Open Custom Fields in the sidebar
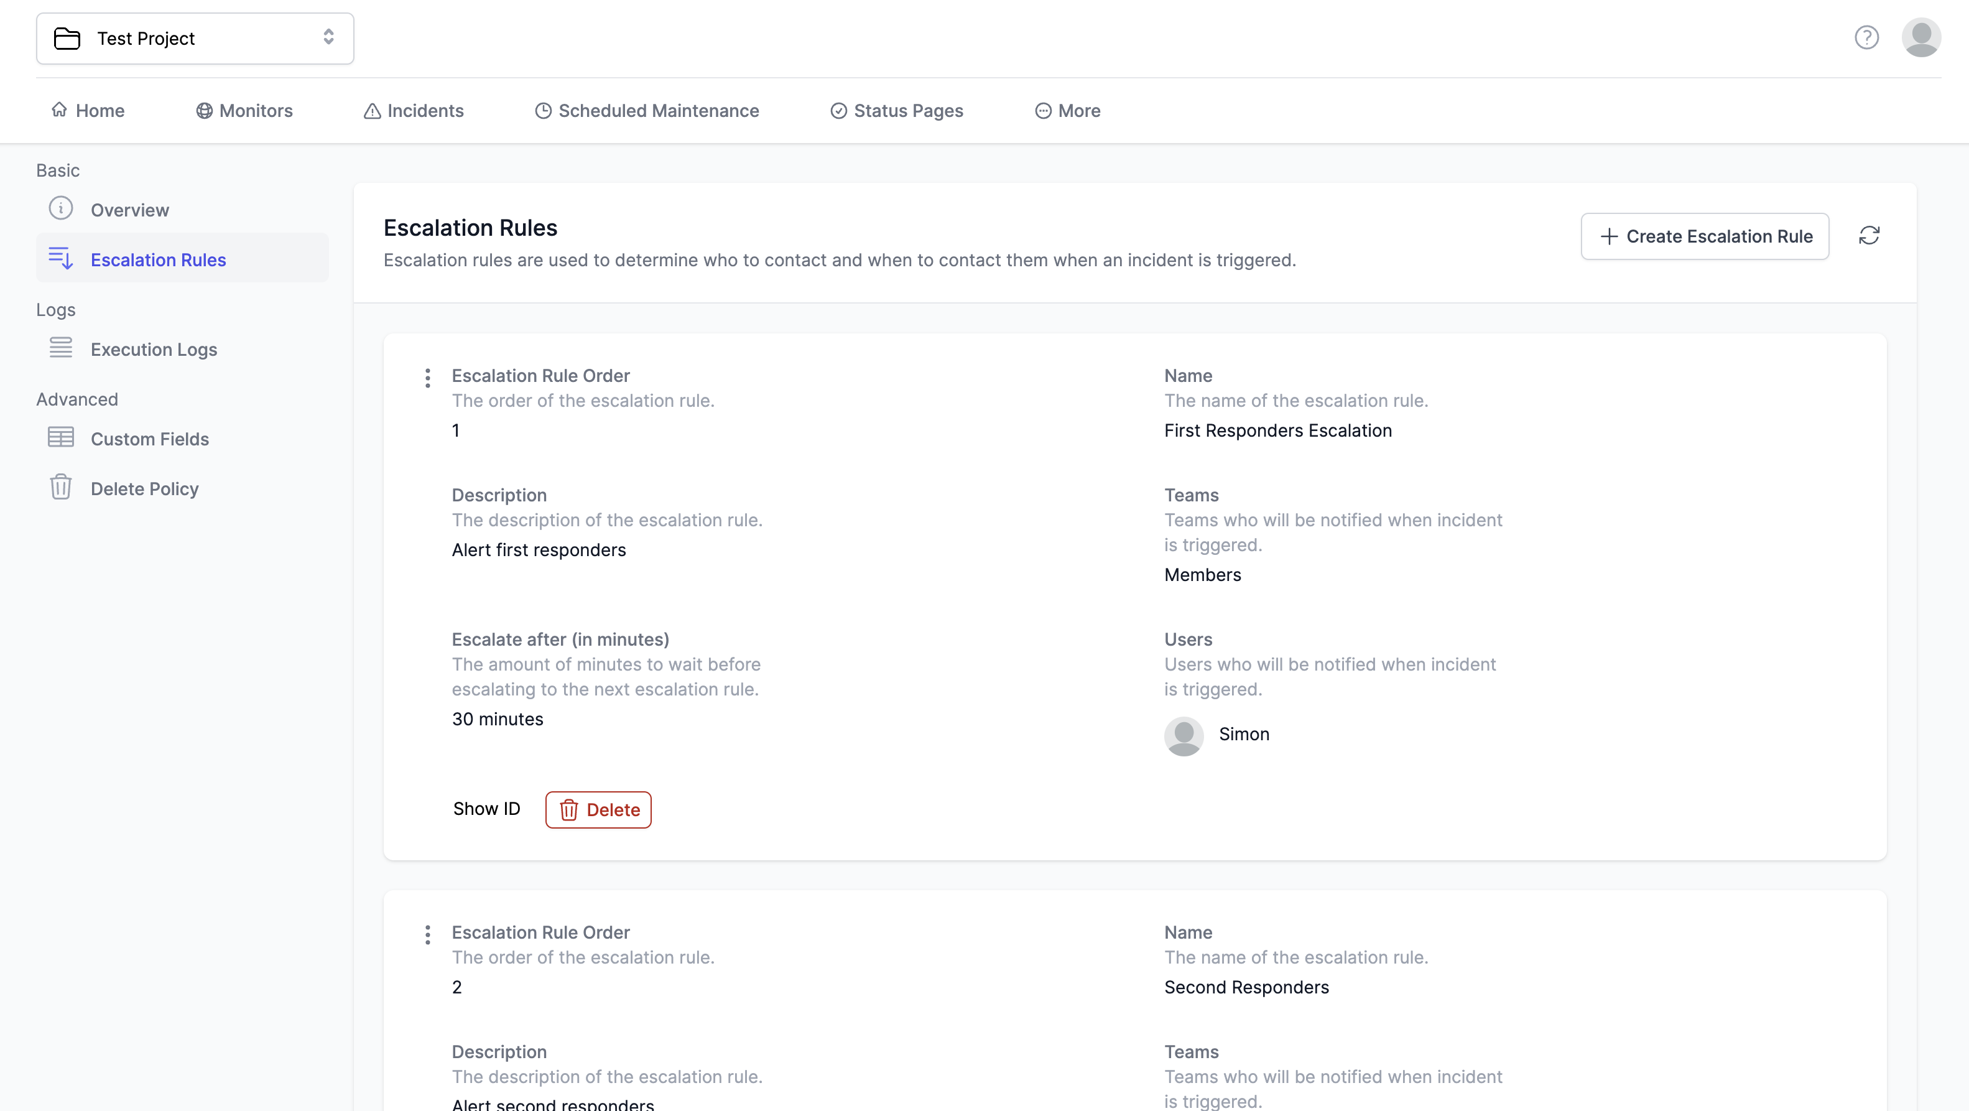Image resolution: width=1969 pixels, height=1111 pixels. (183, 439)
